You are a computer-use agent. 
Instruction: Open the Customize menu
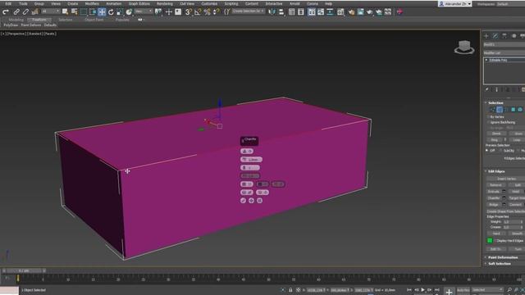209,3
